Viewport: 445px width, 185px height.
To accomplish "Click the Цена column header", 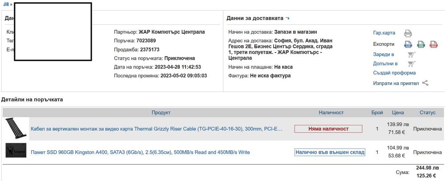I will tap(397, 113).
